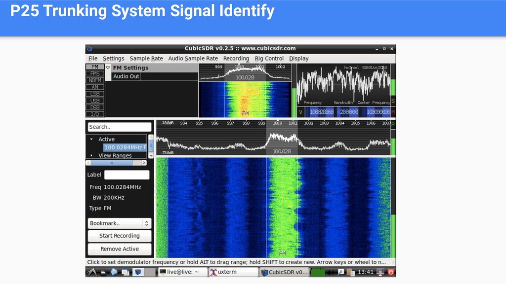506x284 pixels.
Task: Click the Start Recording button
Action: click(x=120, y=236)
